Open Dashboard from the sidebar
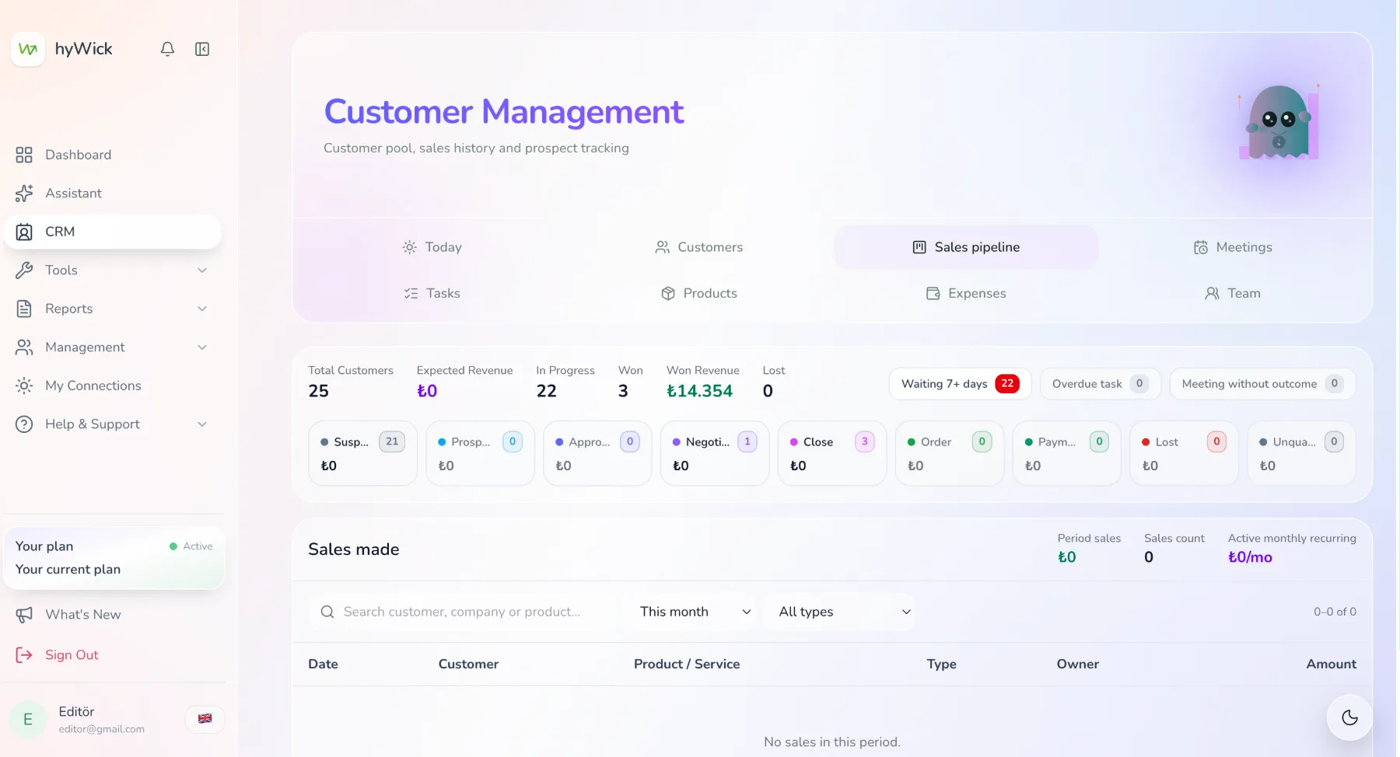The image size is (1400, 757). [113, 155]
